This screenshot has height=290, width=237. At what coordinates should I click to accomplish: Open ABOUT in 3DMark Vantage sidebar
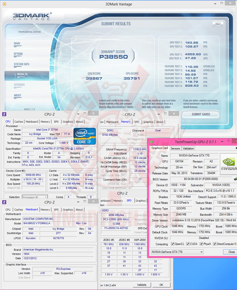click(17, 95)
